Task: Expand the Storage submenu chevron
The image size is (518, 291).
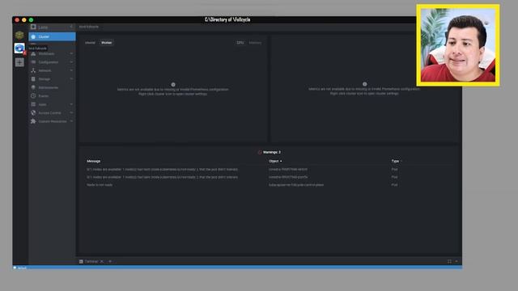Action: tap(71, 79)
